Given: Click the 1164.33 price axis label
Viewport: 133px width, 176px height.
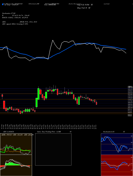Looking at the screenshot, I should 130,98.
